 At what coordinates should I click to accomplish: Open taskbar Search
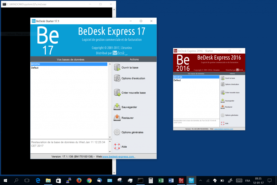[x=16, y=180]
